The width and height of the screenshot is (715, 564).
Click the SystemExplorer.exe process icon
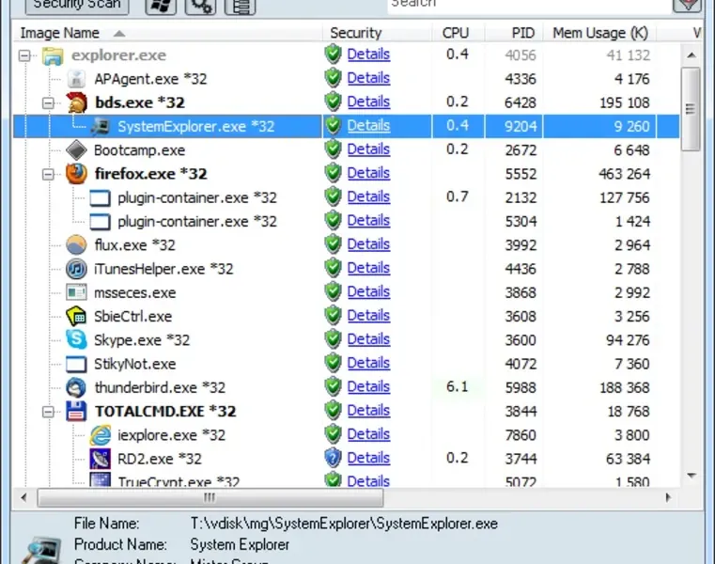click(x=100, y=126)
